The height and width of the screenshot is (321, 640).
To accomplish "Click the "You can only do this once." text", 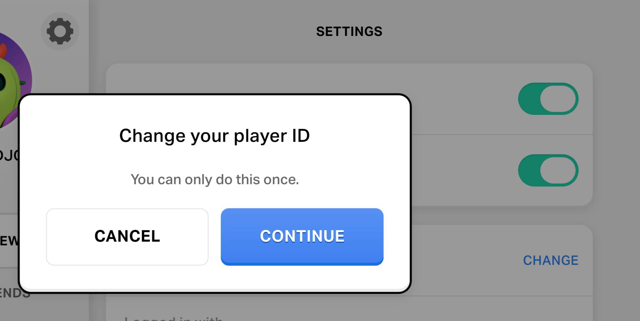I will pos(215,179).
